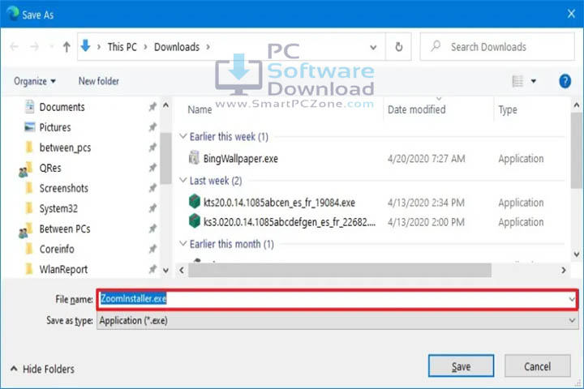The width and height of the screenshot is (584, 389).
Task: Open the recent locations dropdown arrow
Action: pyautogui.click(x=51, y=47)
